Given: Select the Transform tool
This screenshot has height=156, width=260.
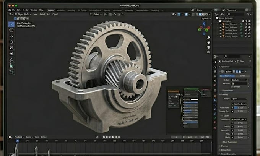Looking at the screenshot, I should coord(11,54).
